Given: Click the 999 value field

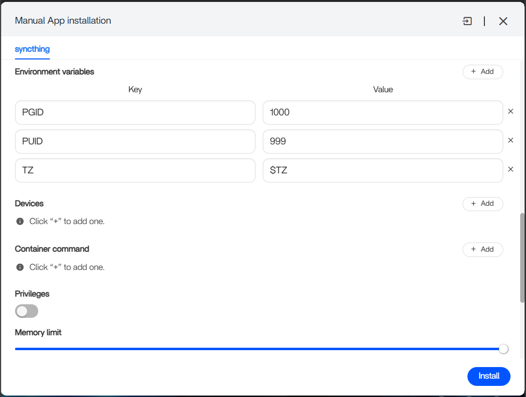Looking at the screenshot, I should click(x=383, y=142).
